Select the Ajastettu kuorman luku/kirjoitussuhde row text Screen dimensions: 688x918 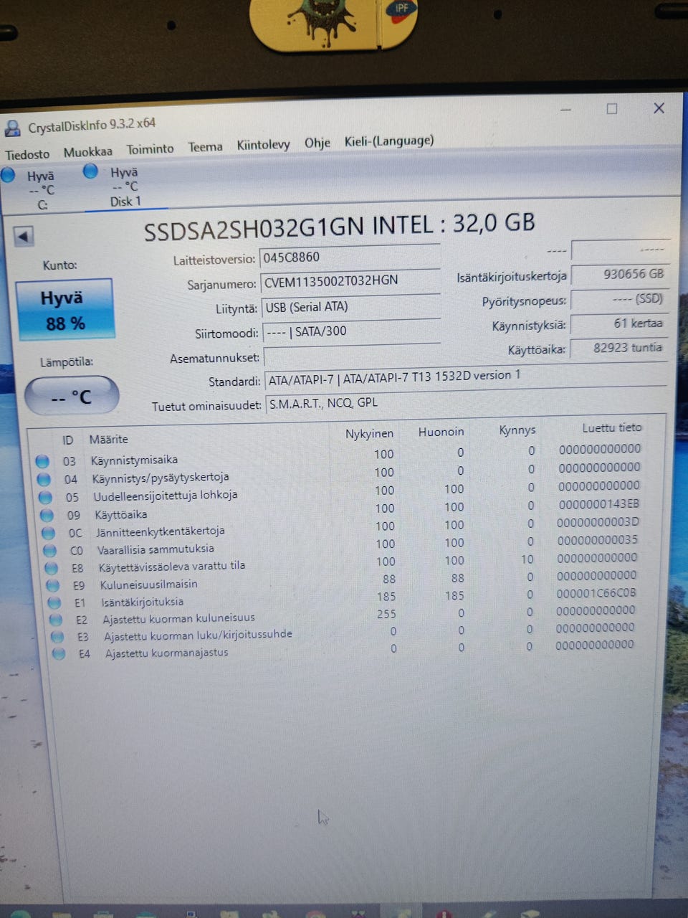click(x=198, y=635)
